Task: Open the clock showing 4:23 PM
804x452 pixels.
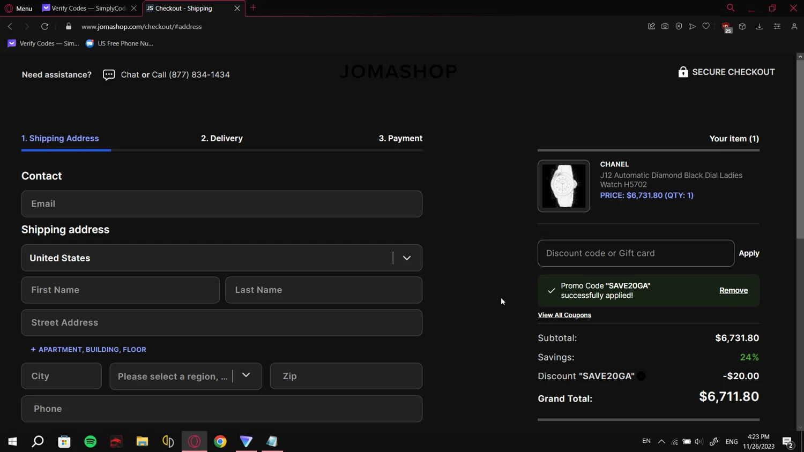Action: pyautogui.click(x=758, y=441)
